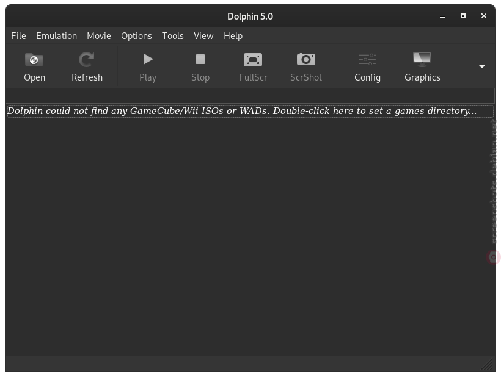The image size is (501, 377).
Task: Open the File menu
Action: pos(18,36)
